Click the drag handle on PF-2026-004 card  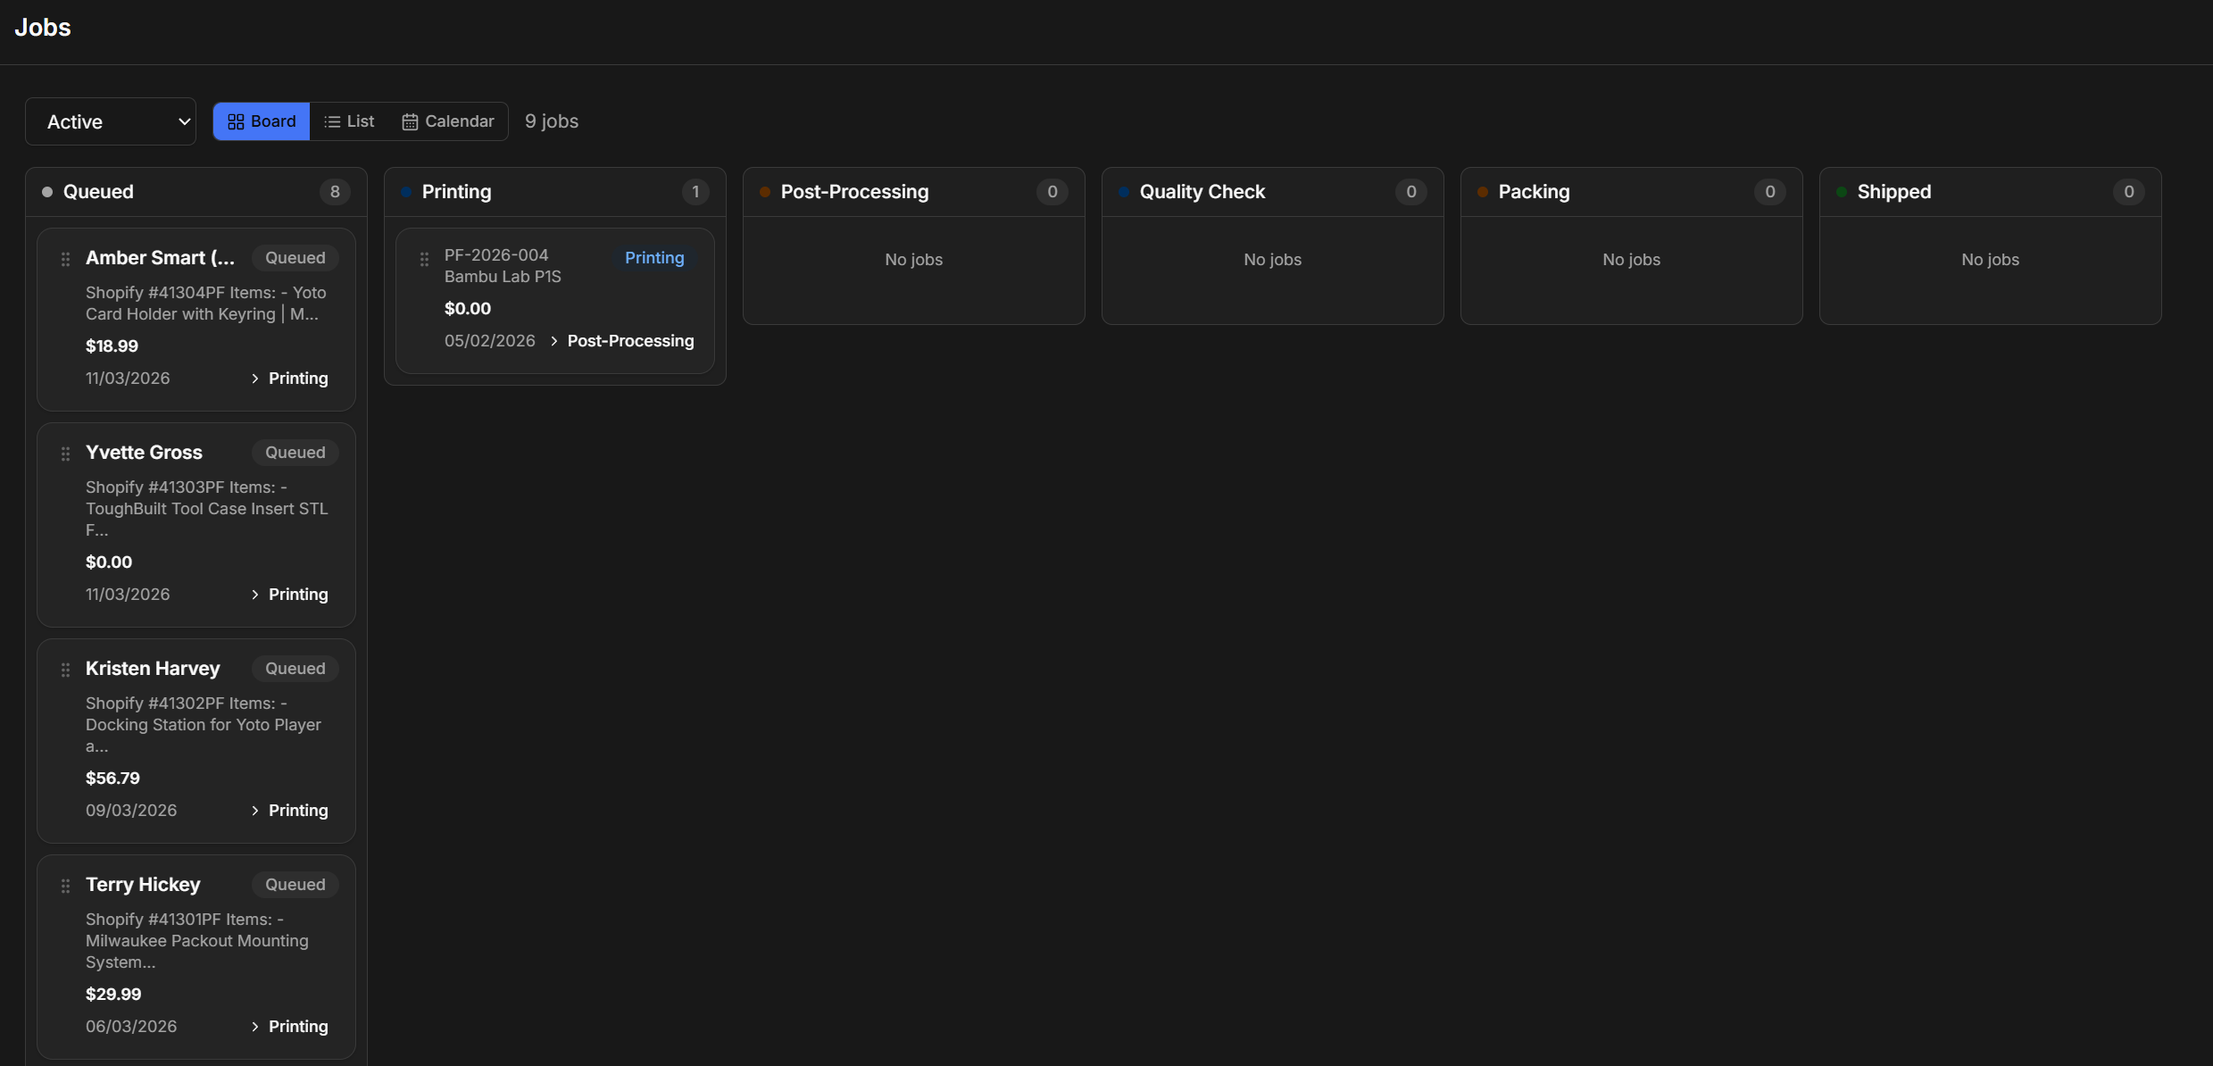[424, 259]
